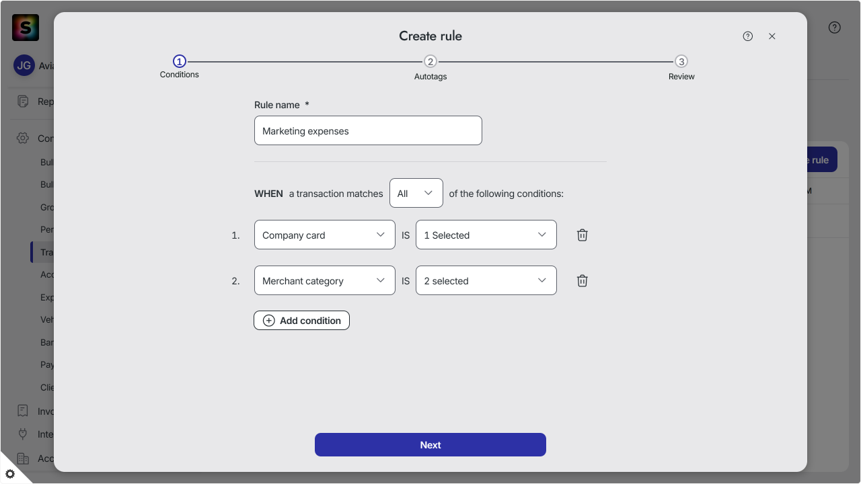This screenshot has height=484, width=861.
Task: Open the Merchant category field dropdown
Action: tap(325, 280)
